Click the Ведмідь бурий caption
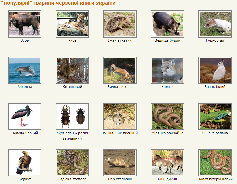The width and height of the screenshot is (237, 184). tap(167, 40)
